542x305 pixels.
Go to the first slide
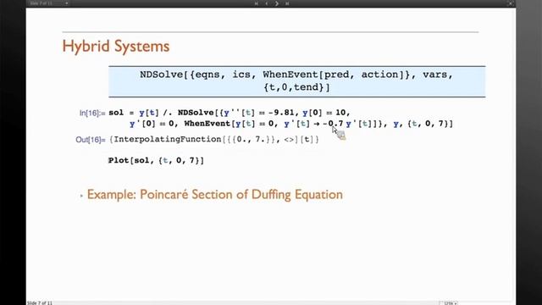pos(257,3)
